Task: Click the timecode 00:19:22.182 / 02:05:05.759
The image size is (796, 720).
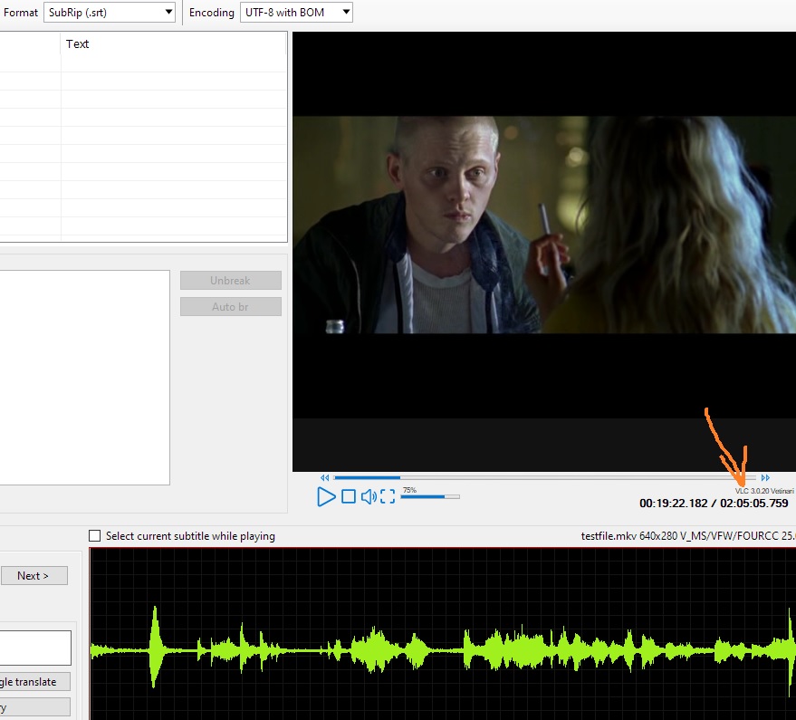Action: point(714,504)
